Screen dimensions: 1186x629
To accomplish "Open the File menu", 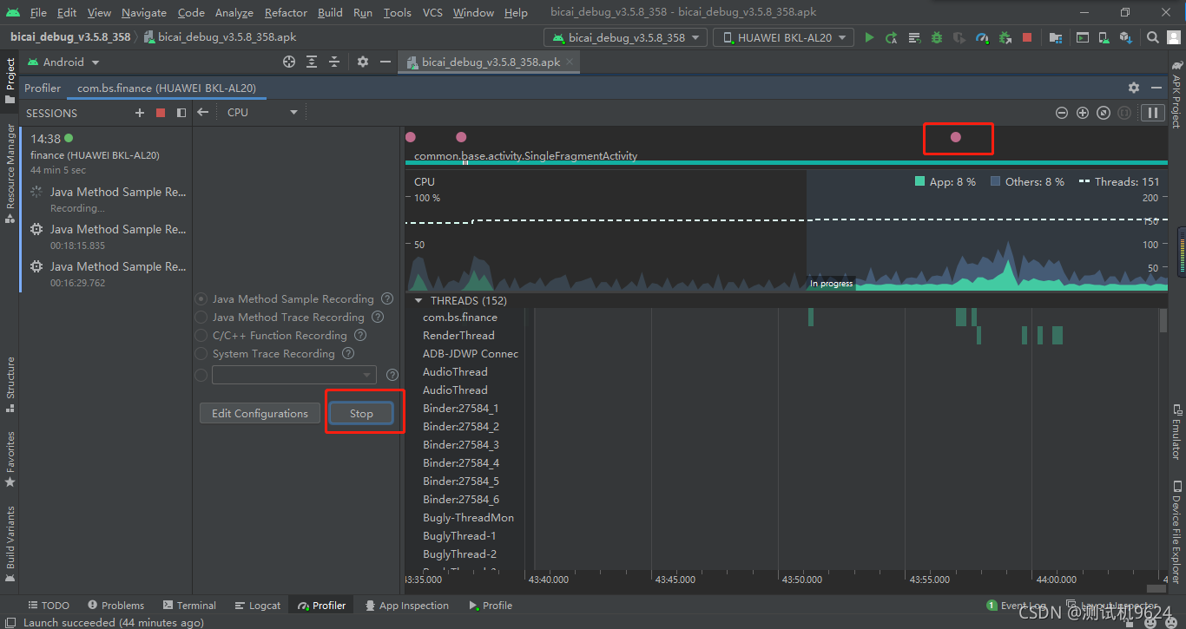I will 38,12.
